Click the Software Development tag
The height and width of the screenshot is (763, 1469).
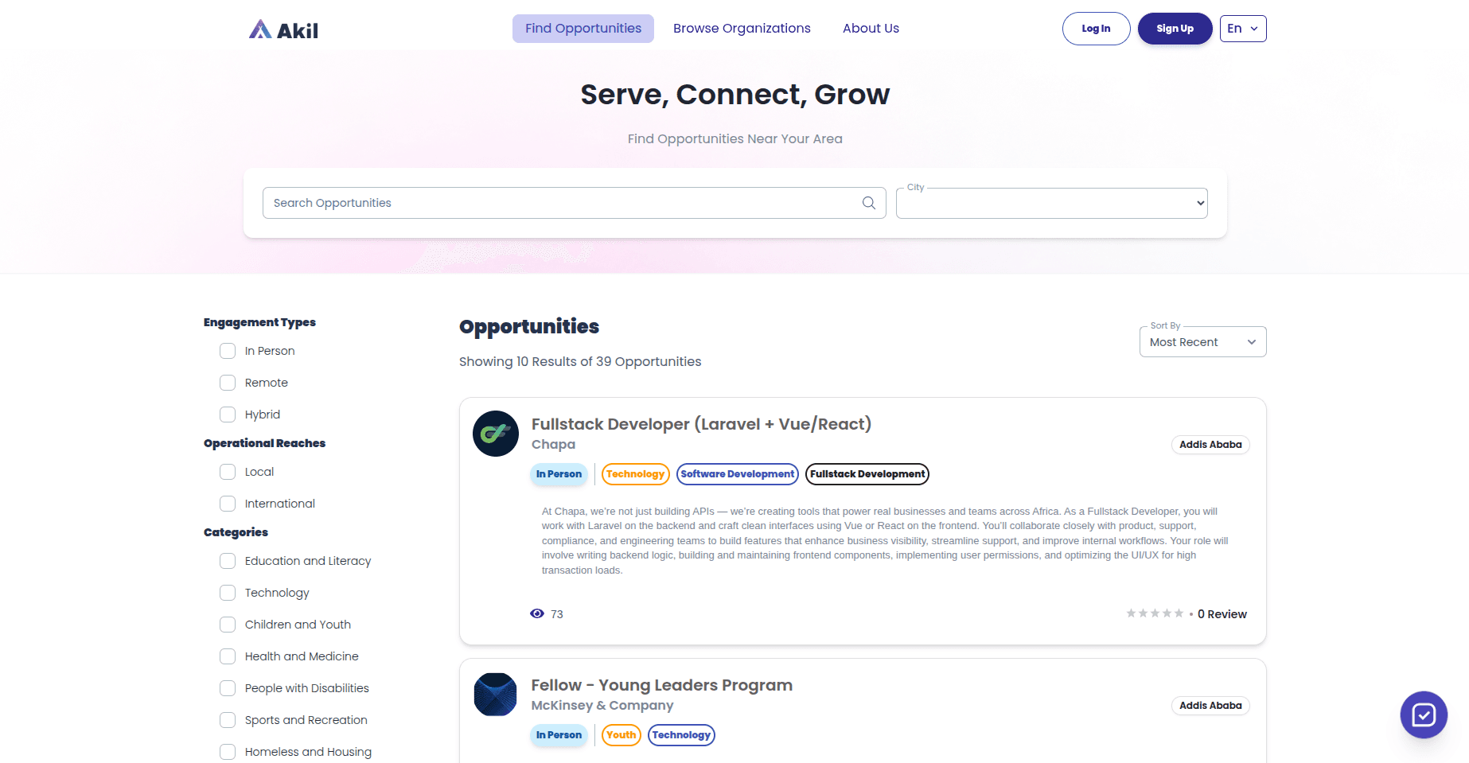(x=738, y=474)
